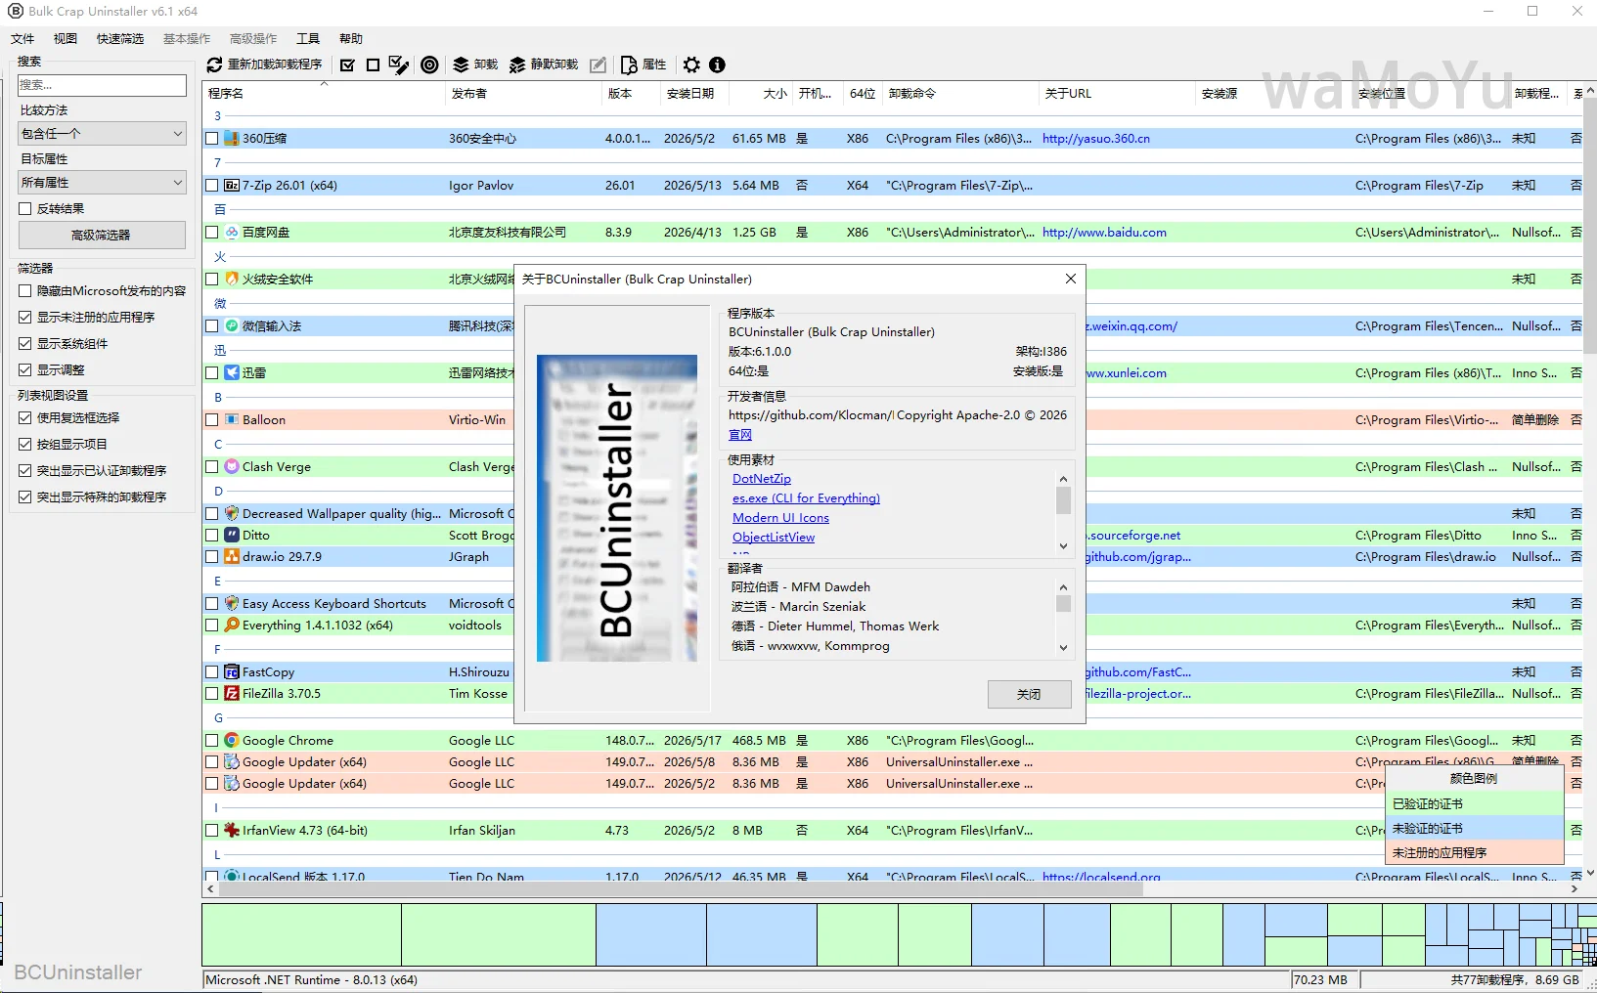Open settings via the gear toolbar icon
Viewport: 1597px width, 993px height.
(692, 65)
